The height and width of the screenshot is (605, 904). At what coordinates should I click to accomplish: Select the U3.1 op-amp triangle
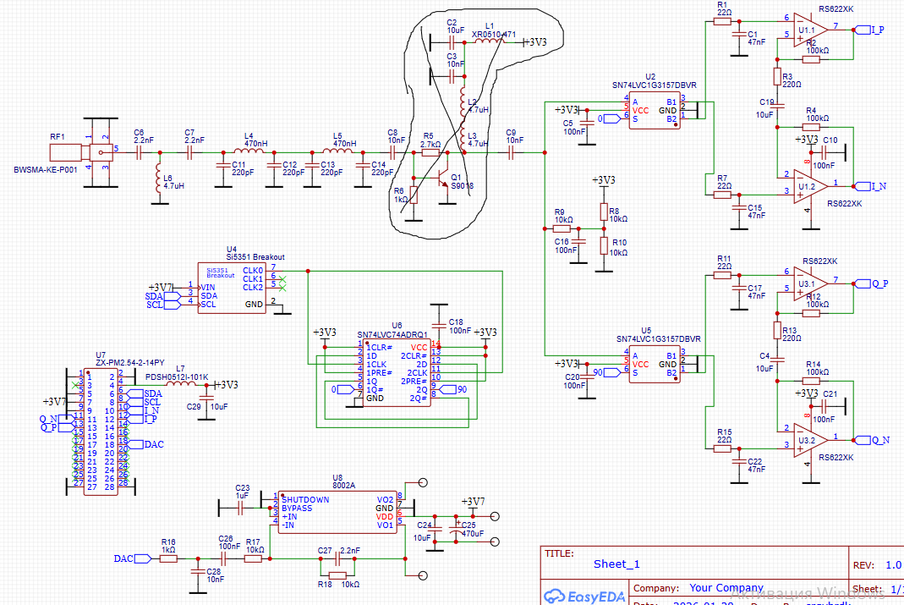(811, 283)
